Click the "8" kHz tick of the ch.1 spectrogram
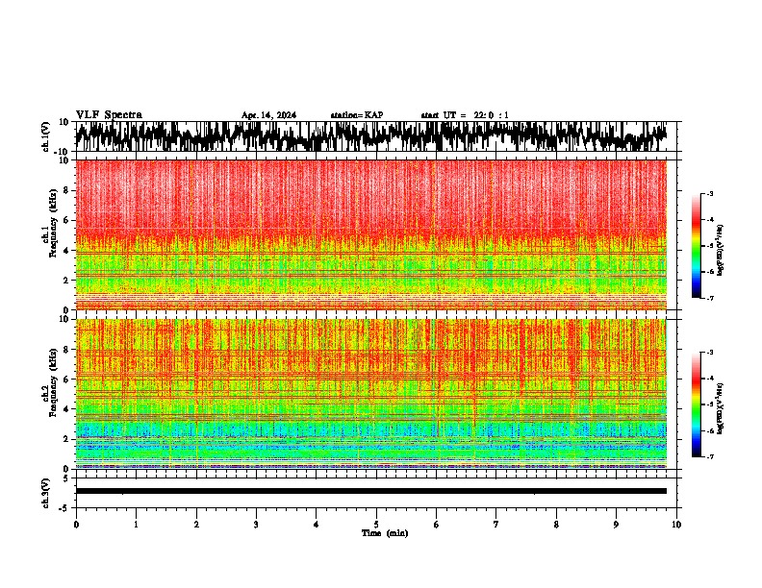 click(68, 190)
